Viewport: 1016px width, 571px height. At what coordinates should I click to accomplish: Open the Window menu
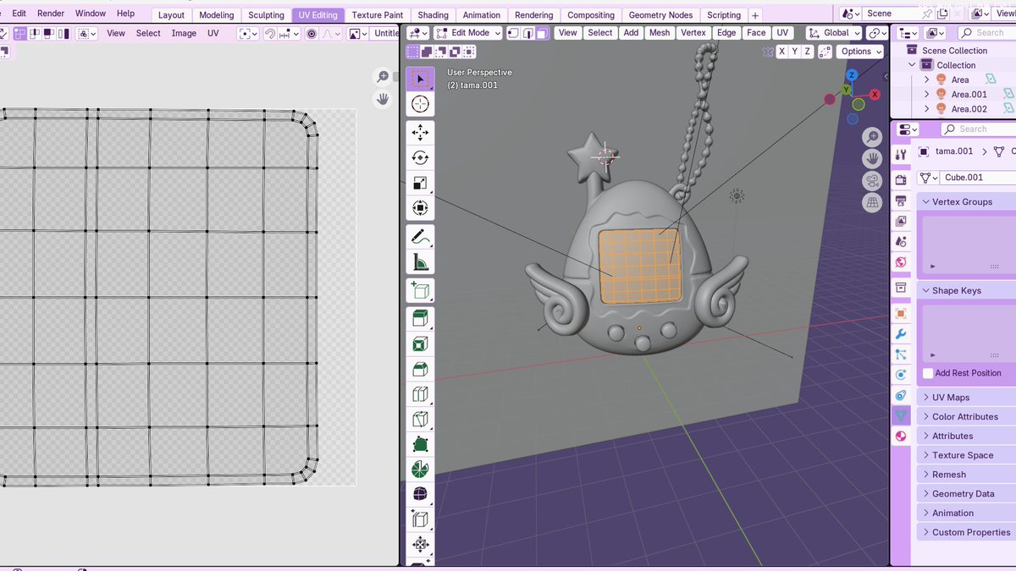click(91, 14)
